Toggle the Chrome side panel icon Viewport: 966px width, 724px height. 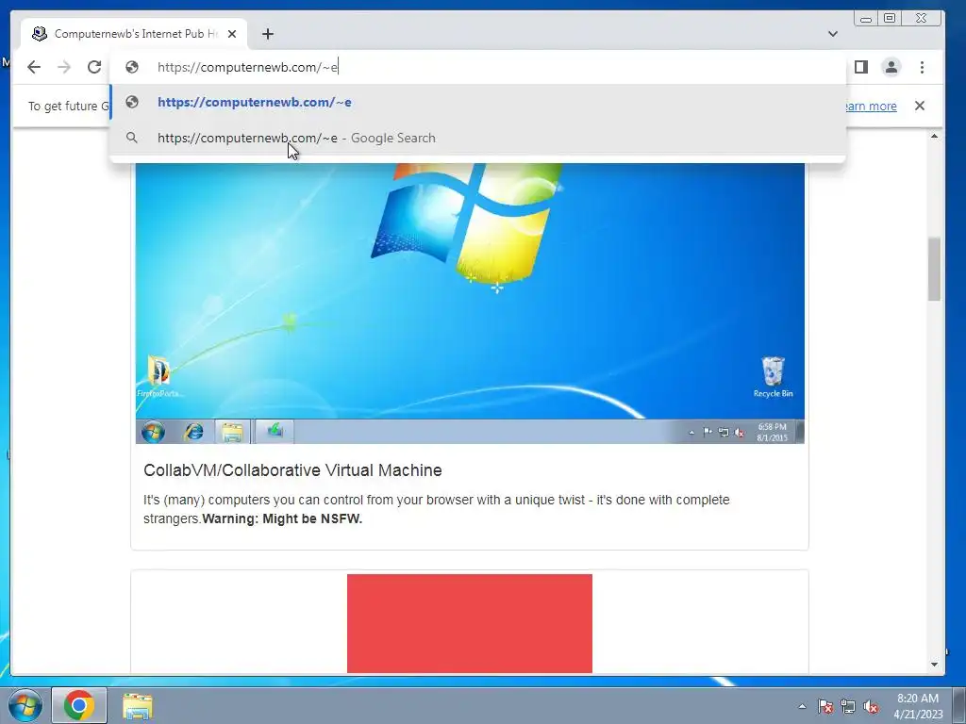click(860, 67)
